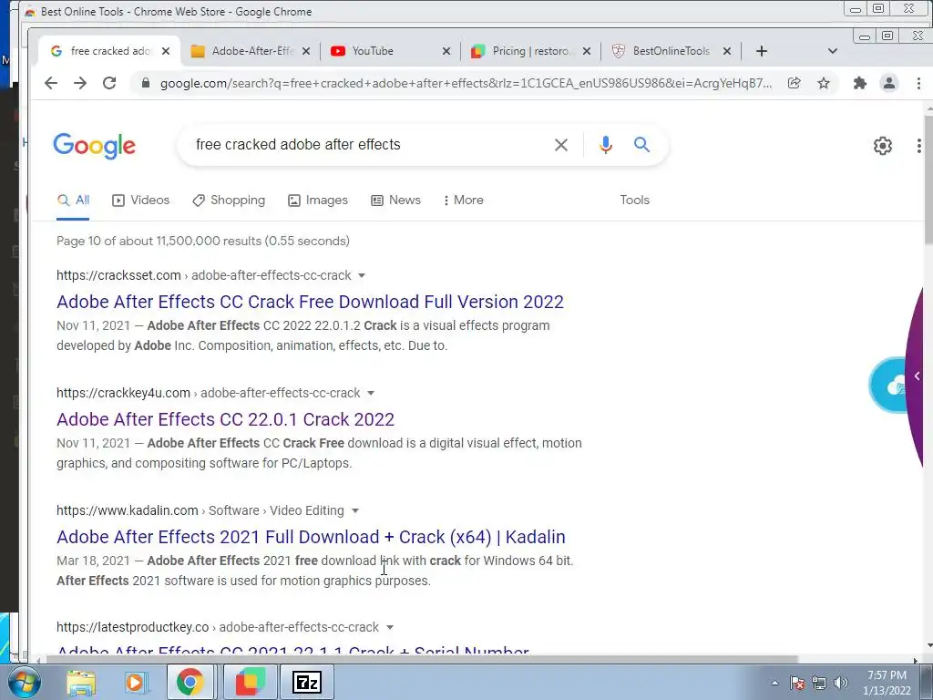
Task: Select the News search filter
Action: 395,200
